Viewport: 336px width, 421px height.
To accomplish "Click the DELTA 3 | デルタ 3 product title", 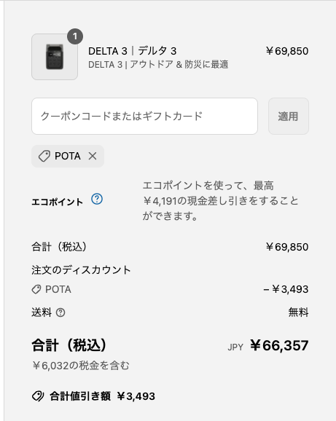I will 133,51.
